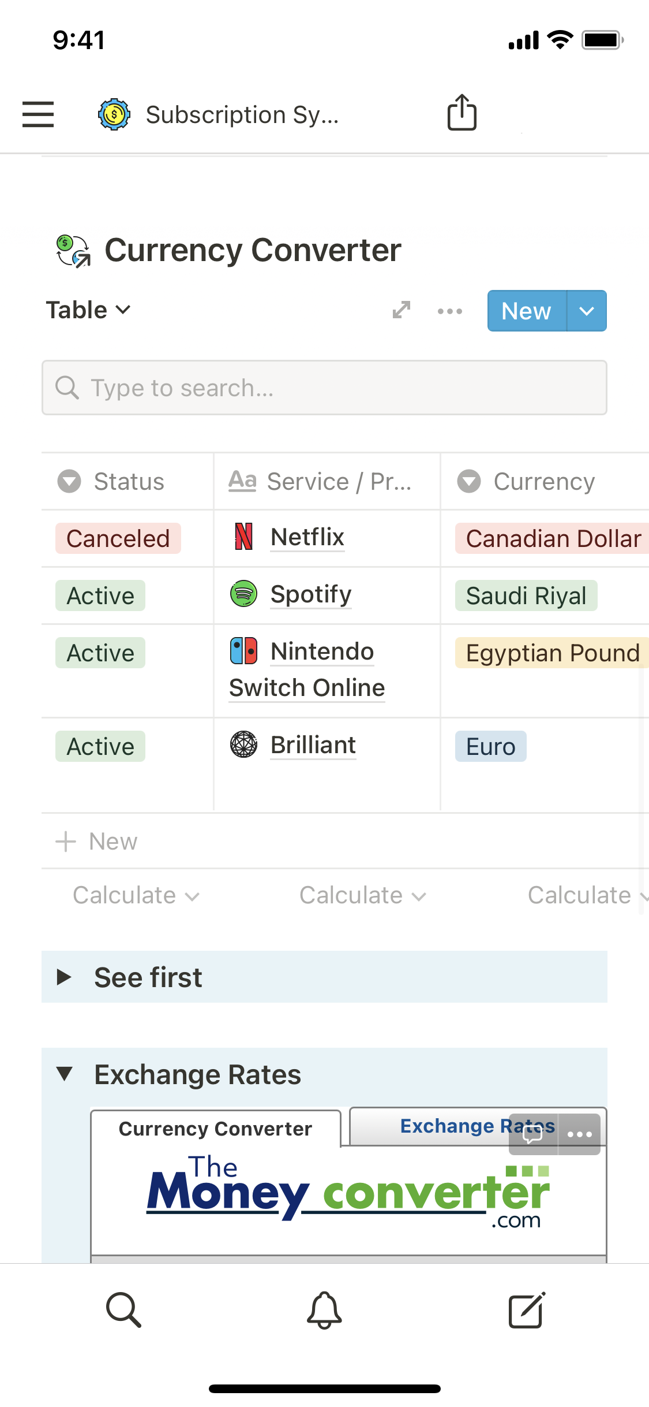Open notifications bell in bottom bar

tap(324, 1310)
